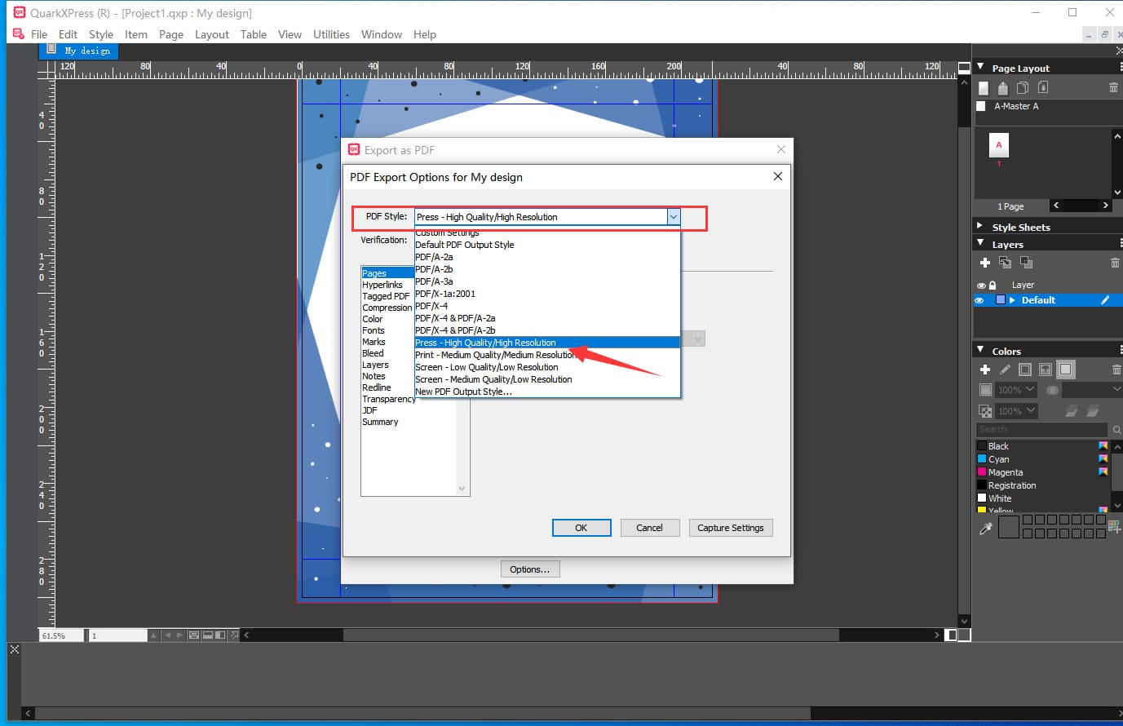1123x726 pixels.
Task: Delete page using Page Layout trash icon
Action: tap(1113, 88)
